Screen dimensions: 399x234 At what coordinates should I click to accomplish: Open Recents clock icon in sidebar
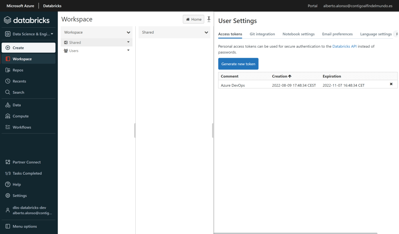pyautogui.click(x=8, y=81)
